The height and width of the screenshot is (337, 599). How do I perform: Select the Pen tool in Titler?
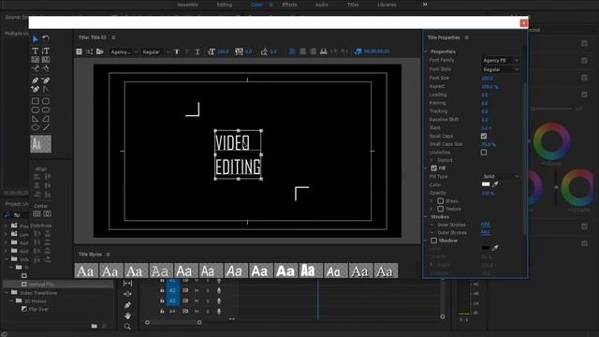(36, 81)
